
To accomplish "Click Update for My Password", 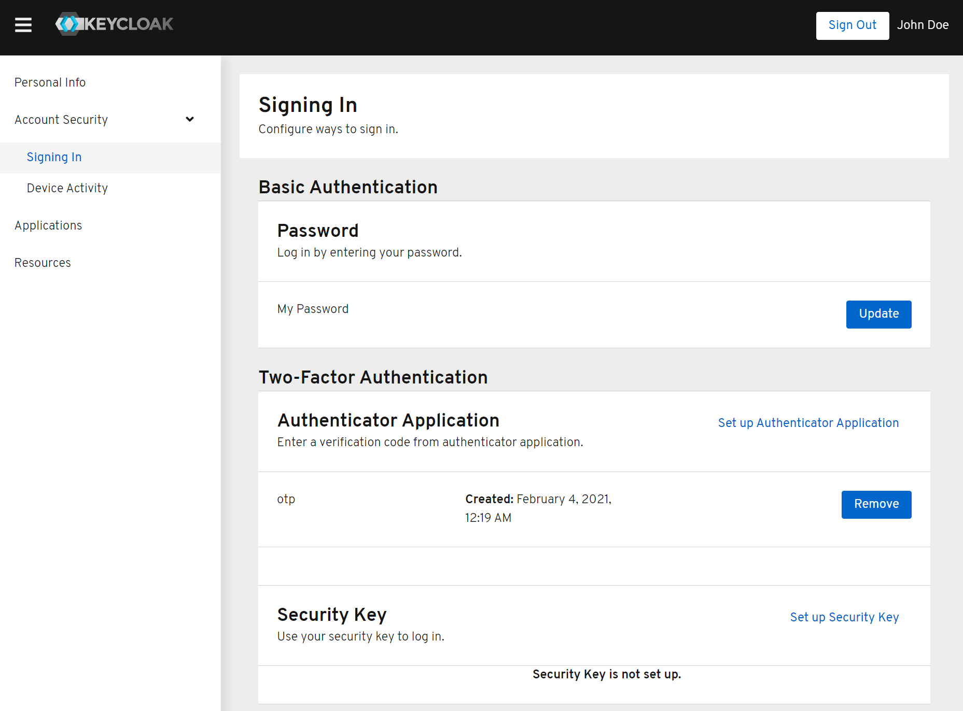I will [x=878, y=314].
